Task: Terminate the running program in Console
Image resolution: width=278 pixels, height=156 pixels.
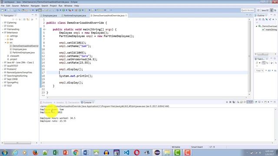Action: pyautogui.click(x=227, y=102)
